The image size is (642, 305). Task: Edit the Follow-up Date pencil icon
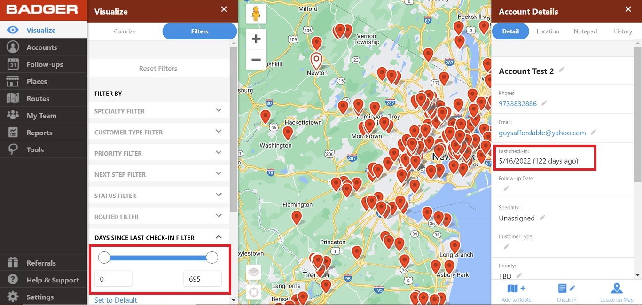click(x=506, y=188)
